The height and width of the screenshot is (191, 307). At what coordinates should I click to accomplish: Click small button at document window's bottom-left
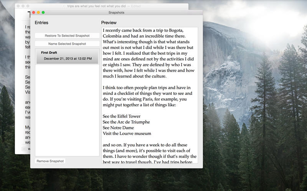point(24,148)
